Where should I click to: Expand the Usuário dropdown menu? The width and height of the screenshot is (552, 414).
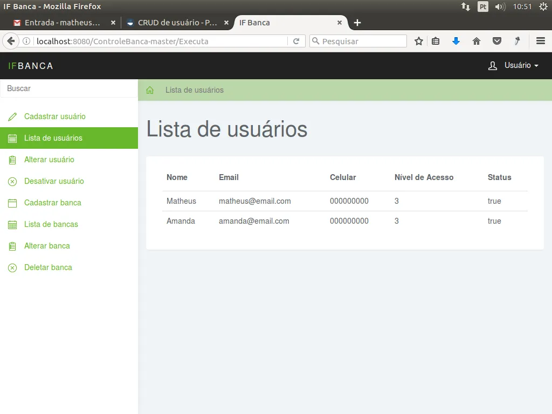point(521,65)
